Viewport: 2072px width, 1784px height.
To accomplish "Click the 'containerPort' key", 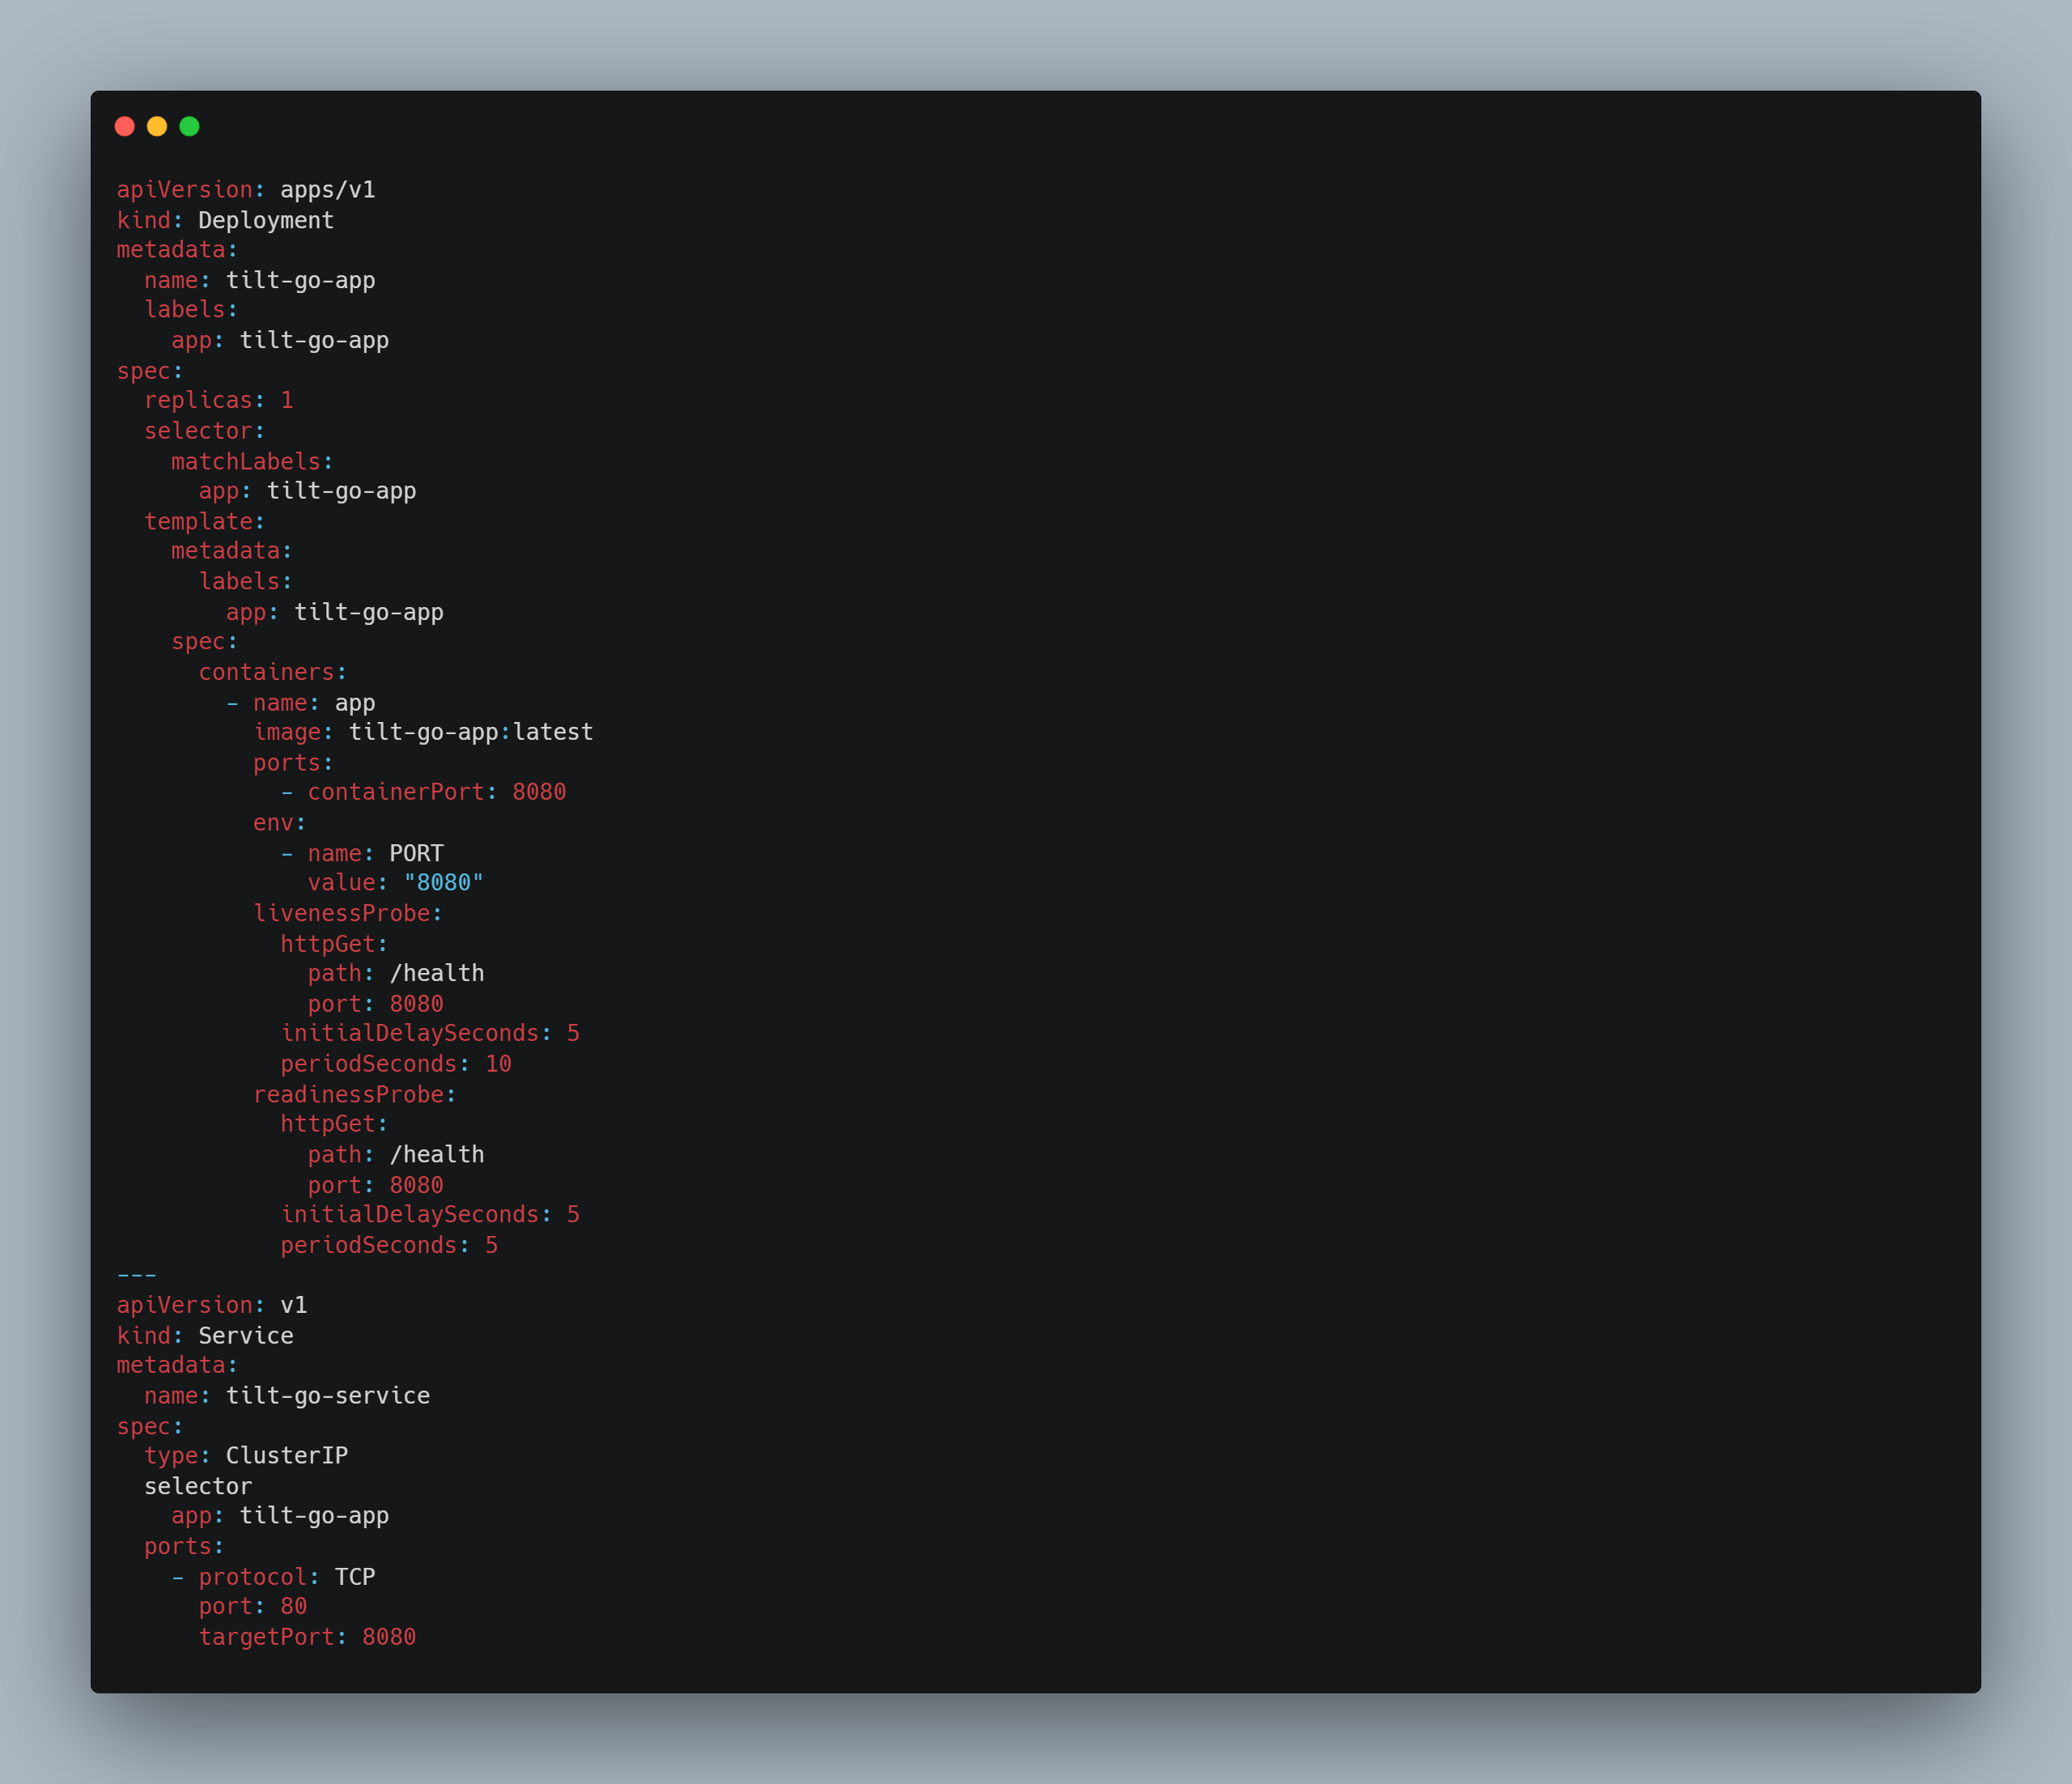I will pyautogui.click(x=395, y=792).
